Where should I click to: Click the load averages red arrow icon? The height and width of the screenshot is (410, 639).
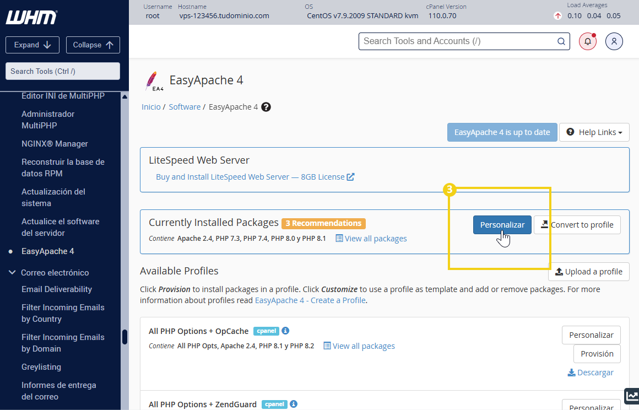(x=557, y=16)
